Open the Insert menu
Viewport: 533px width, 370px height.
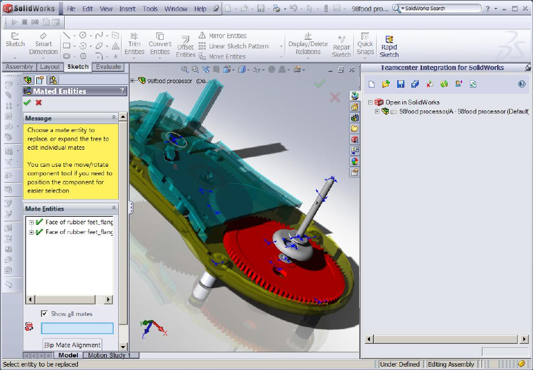coord(127,9)
